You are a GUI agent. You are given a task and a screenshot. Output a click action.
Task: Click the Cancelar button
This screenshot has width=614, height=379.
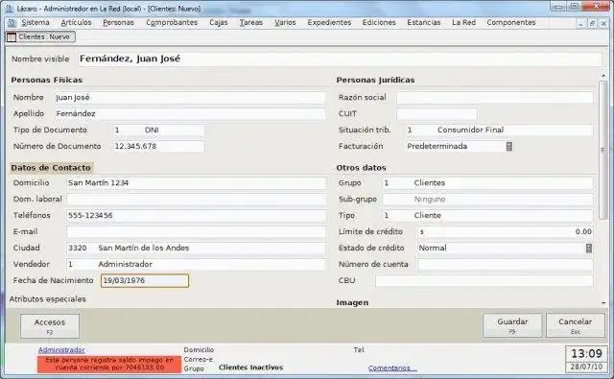click(x=576, y=325)
